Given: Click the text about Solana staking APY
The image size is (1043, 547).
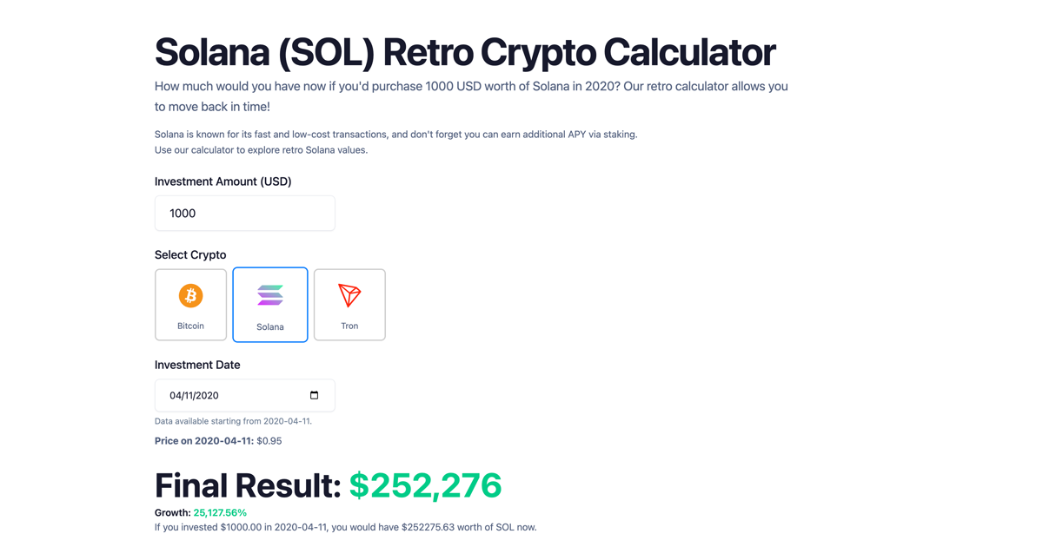Looking at the screenshot, I should point(395,135).
